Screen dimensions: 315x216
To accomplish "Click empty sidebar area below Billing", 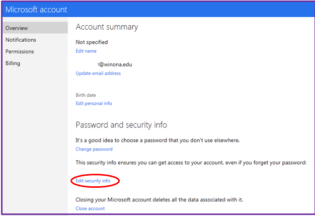I will pos(34,141).
